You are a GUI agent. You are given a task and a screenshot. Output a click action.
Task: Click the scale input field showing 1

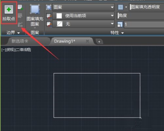click(x=144, y=24)
